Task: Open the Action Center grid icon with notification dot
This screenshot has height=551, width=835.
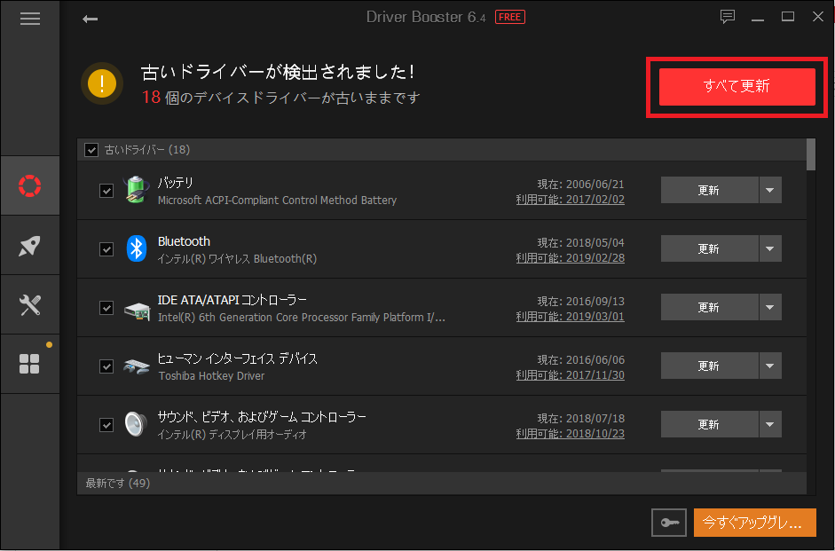Action: click(29, 364)
